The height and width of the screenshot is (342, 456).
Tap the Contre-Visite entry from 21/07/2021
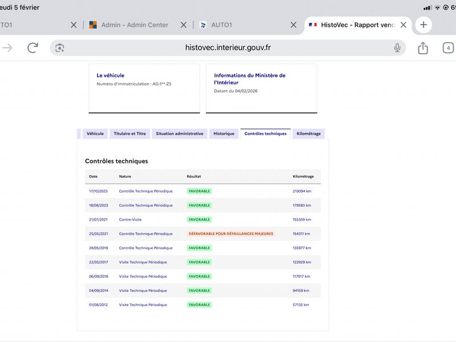point(130,219)
